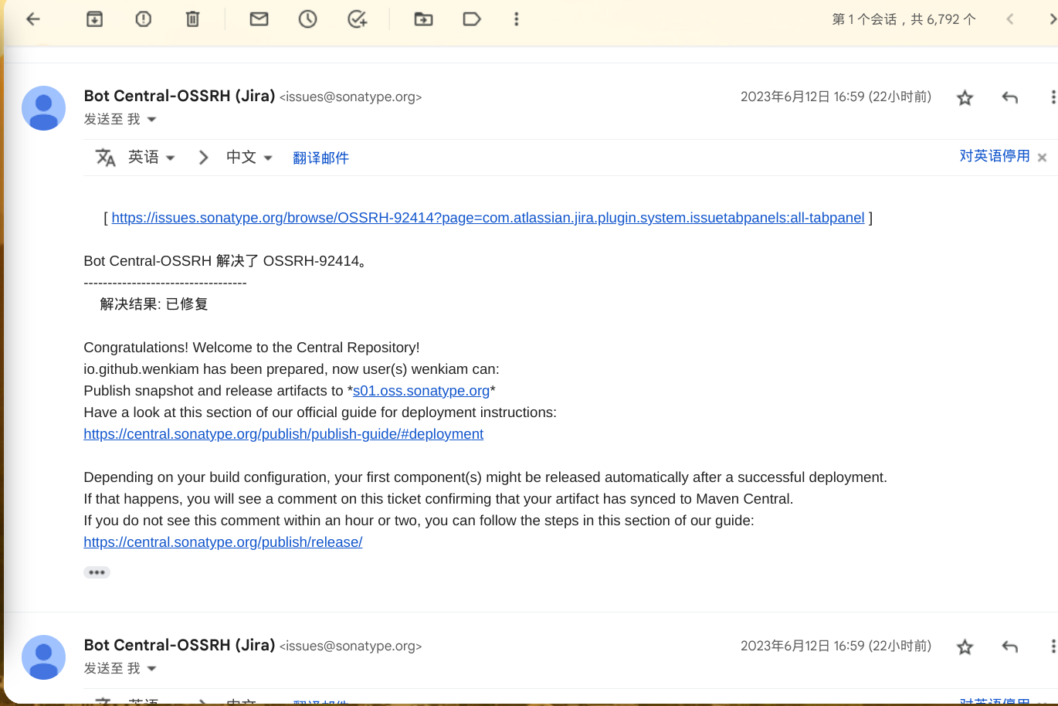Open the toolbar's three-dot more menu

pos(517,19)
